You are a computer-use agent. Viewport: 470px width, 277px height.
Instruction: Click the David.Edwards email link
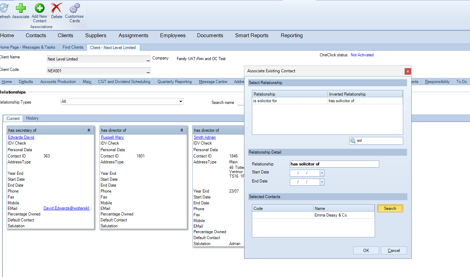[67, 208]
